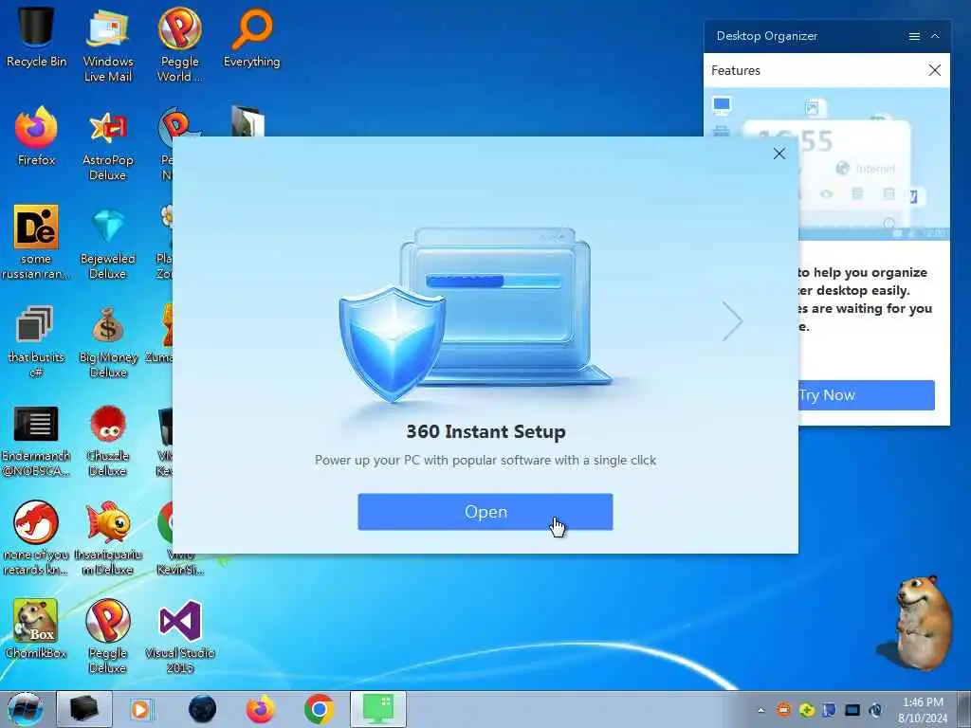Select the Big Money Deluxe icon
The height and width of the screenshot is (728, 971).
point(108,341)
